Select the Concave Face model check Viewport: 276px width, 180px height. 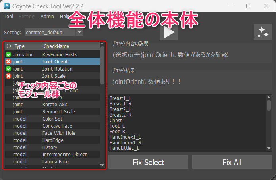pos(52,126)
